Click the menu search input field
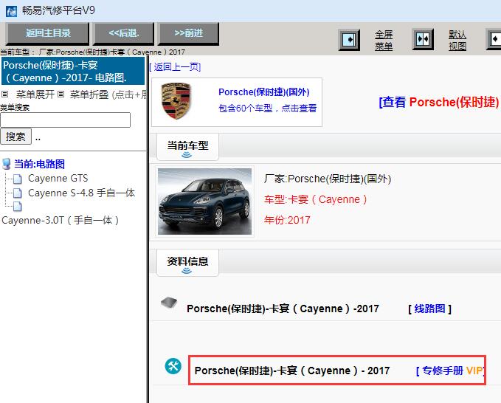The image size is (501, 403). (x=65, y=120)
